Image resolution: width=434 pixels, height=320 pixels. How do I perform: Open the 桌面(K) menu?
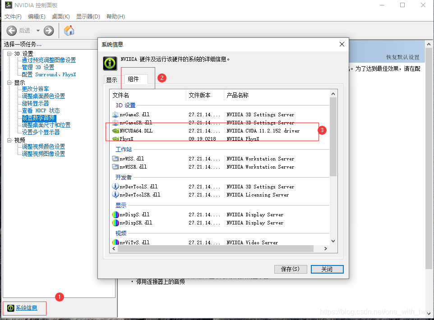point(60,17)
